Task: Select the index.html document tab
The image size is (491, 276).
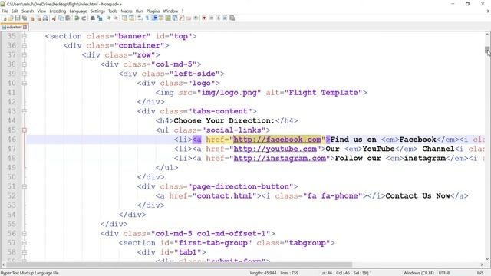Action: pyautogui.click(x=14, y=28)
